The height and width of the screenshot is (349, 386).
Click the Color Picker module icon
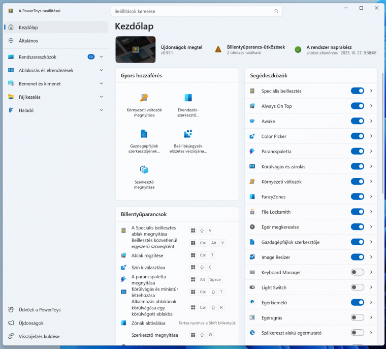pyautogui.click(x=252, y=136)
